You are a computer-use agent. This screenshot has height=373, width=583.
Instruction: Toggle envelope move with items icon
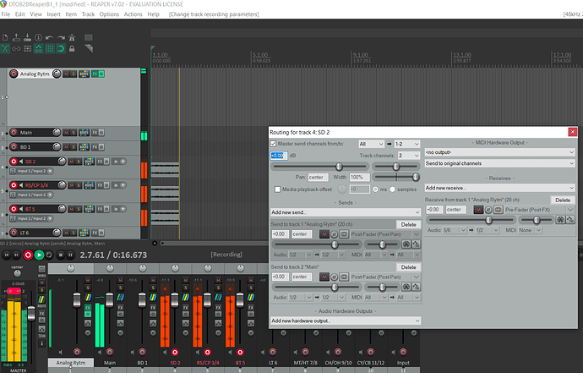38,49
